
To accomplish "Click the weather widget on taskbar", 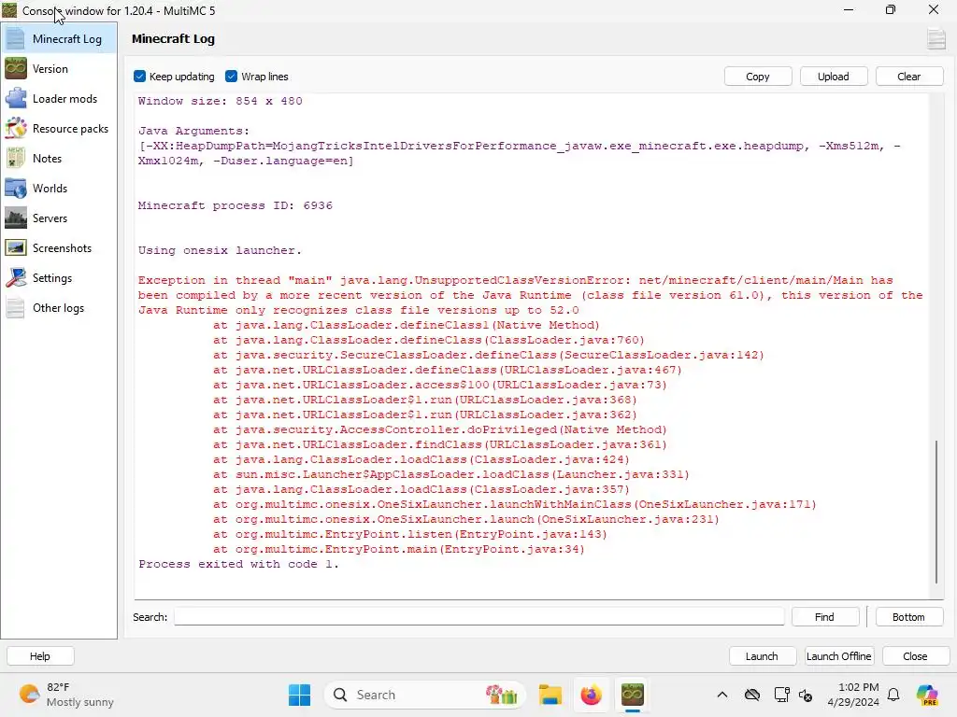I will point(67,695).
